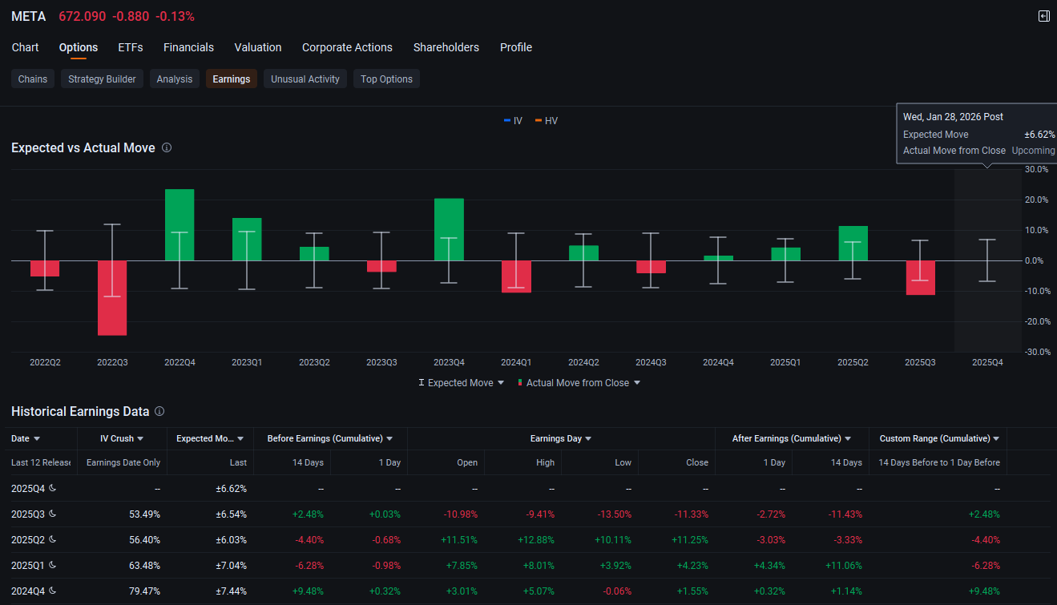Click the red 2025Q3 actual move bar
The height and width of the screenshot is (605, 1057).
(x=920, y=278)
